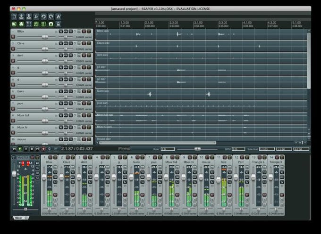Viewport: 321px width, 234px height.
Task: Pause playback using the transport pause button
Action: tap(26, 149)
